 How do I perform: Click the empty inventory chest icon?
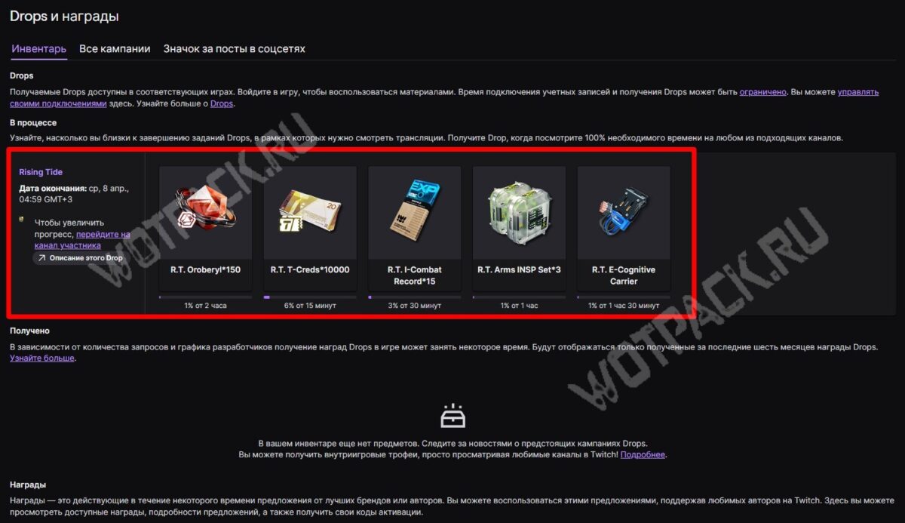453,415
